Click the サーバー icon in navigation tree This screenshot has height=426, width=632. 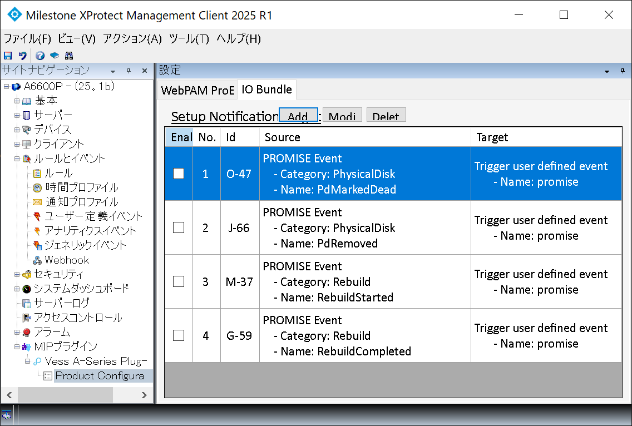click(27, 115)
